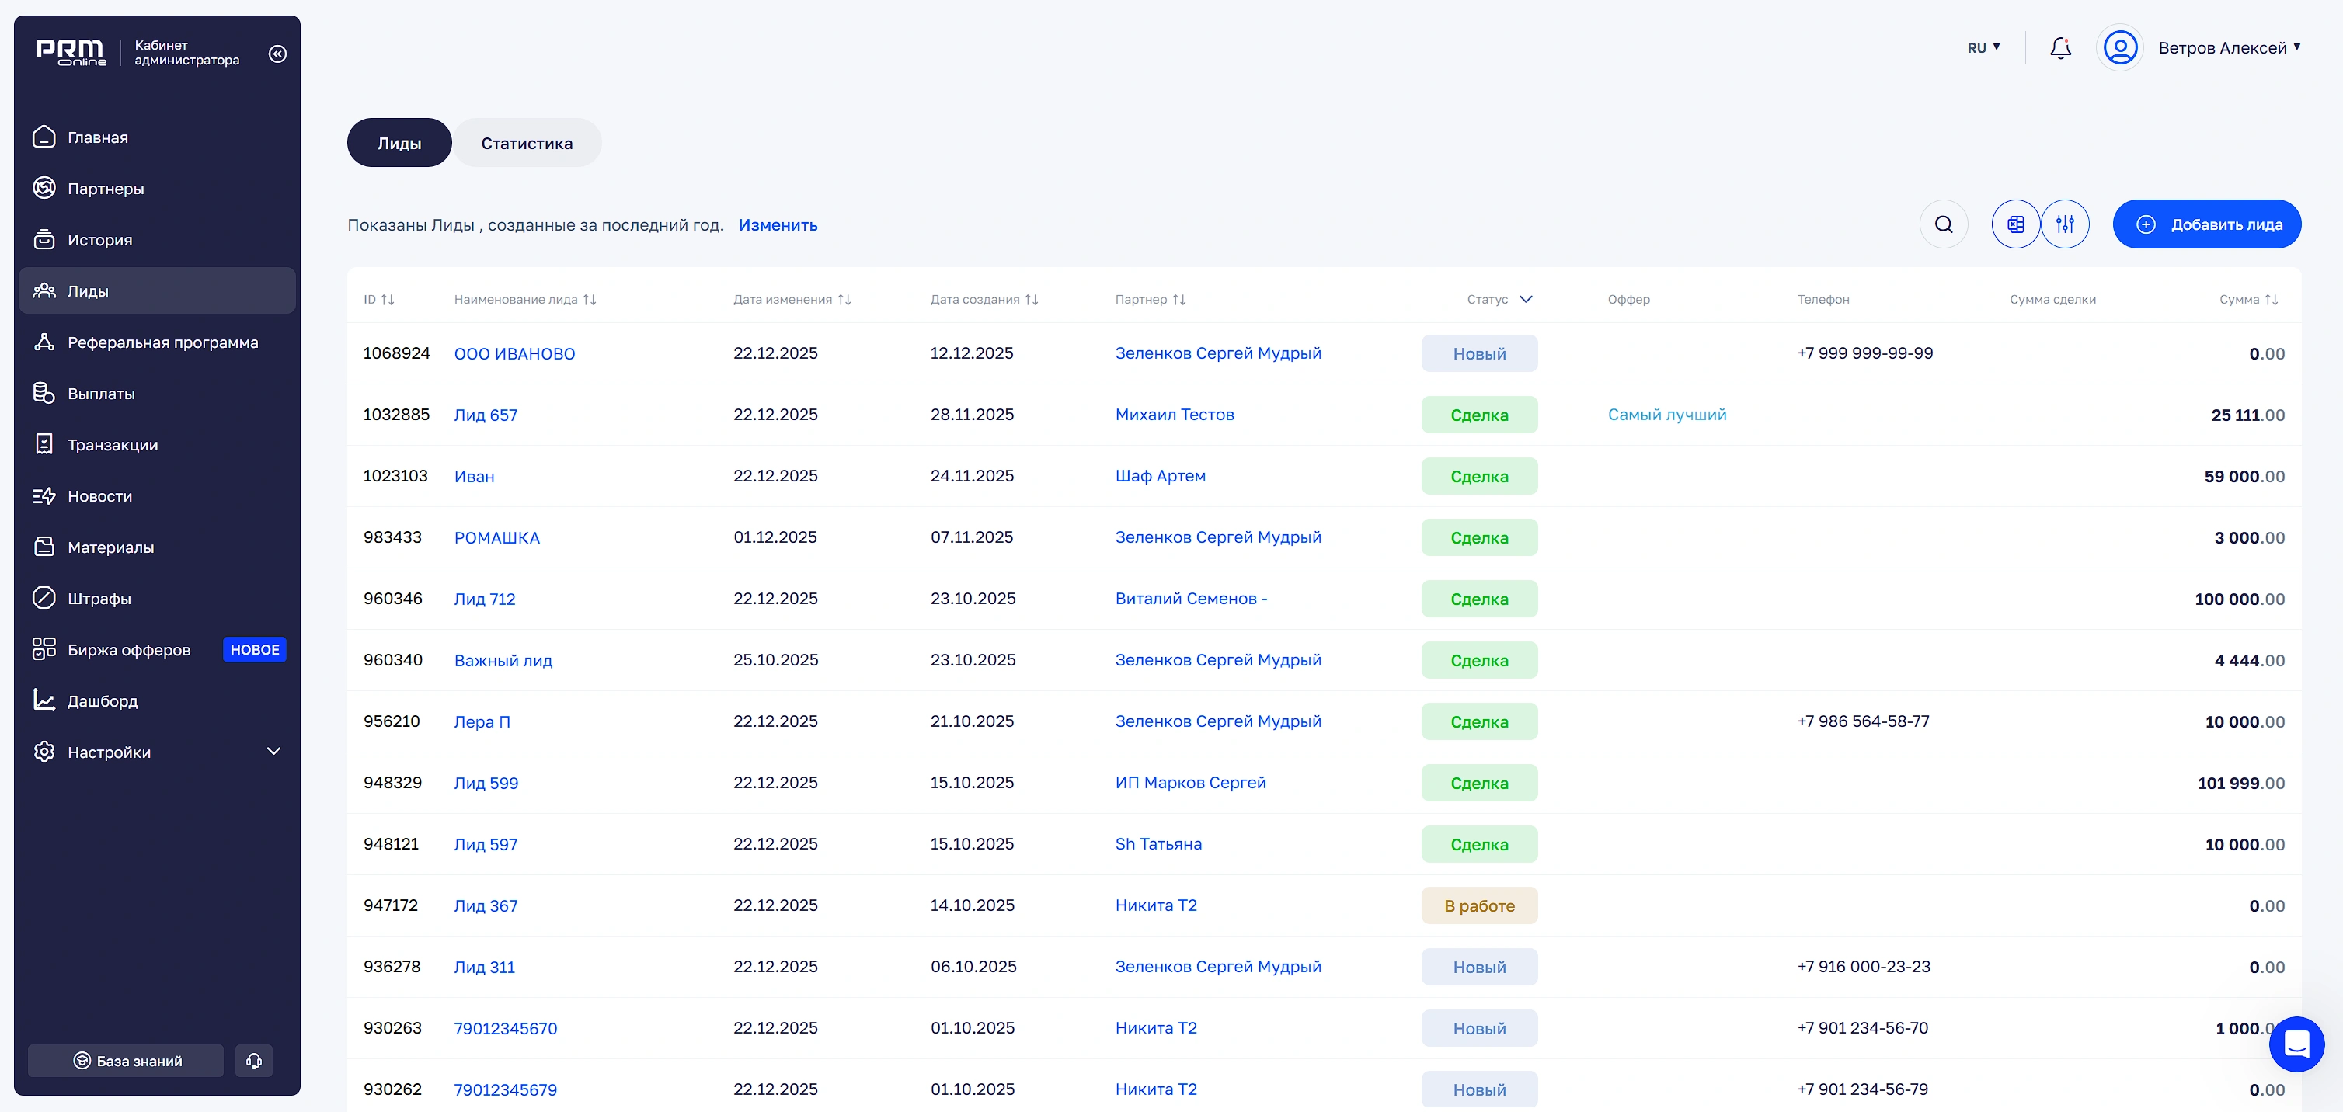Click the Сделка status badge of Лид 657
Screen dimensions: 2343x1112
(1479, 415)
